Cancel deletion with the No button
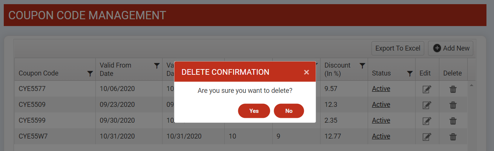 (x=289, y=111)
